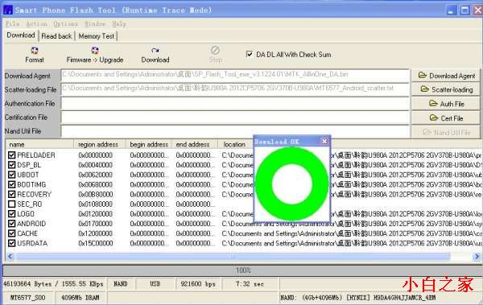This screenshot has height=305, width=483.
Task: Click the Auth File button
Action: 446,104
